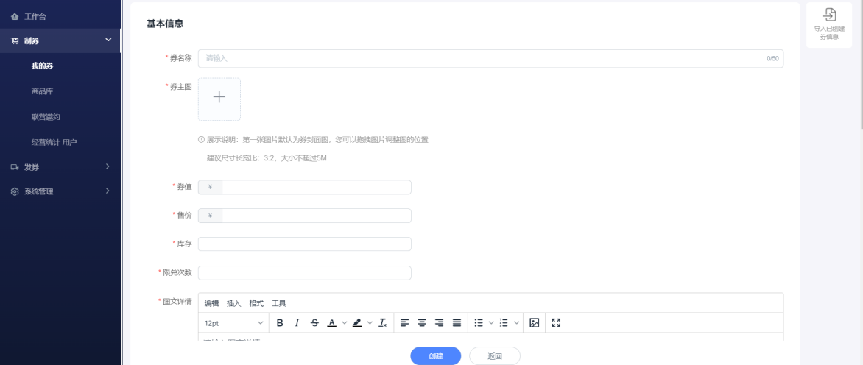Toggle bold formatting in the editor
863x365 pixels.
[281, 323]
